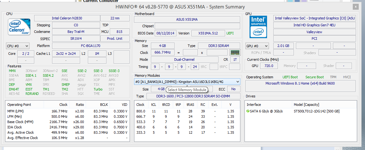Click the green UEFI label
Screen dimensions: 365x150
click(x=230, y=33)
